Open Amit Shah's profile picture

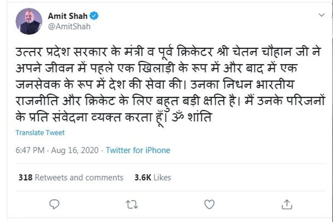(x=29, y=21)
